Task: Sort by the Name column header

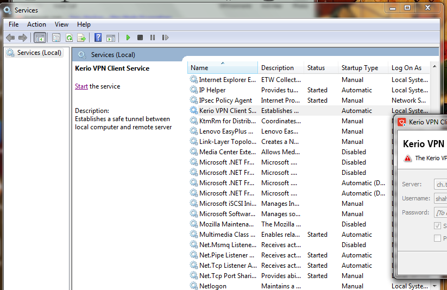Action: pos(223,68)
